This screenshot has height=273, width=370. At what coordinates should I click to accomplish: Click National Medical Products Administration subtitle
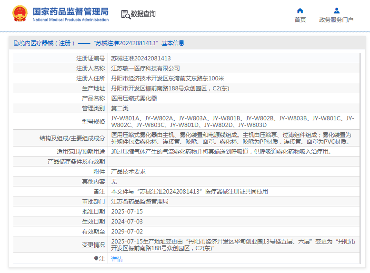point(70,20)
